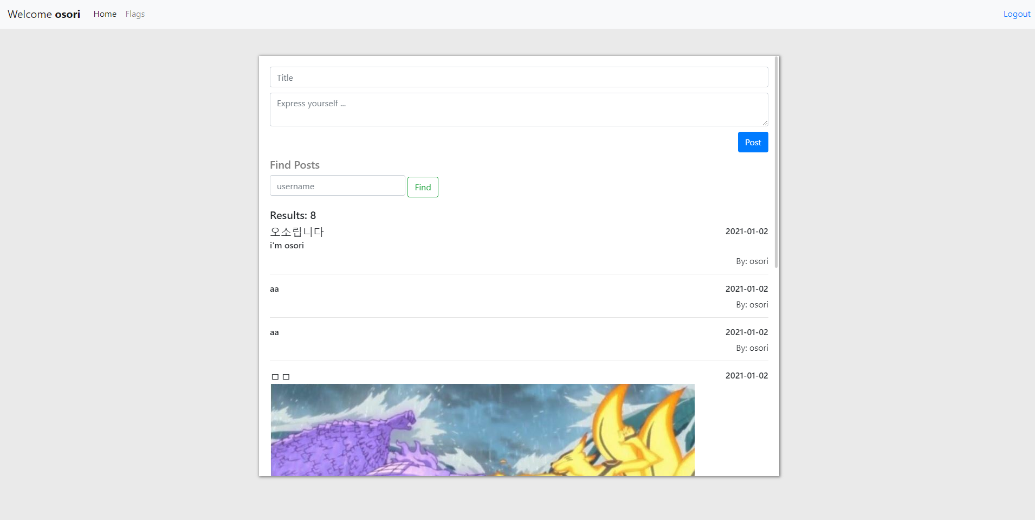Click the date of the image post
Viewport: 1035px width, 520px height.
(747, 375)
